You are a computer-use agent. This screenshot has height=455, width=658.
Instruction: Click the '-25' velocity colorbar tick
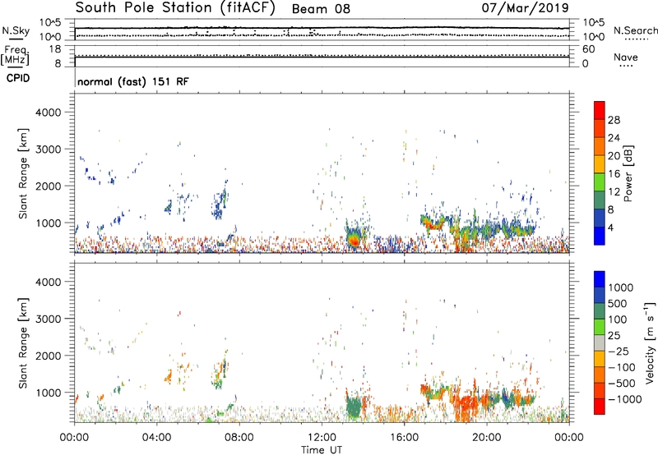[x=619, y=351]
